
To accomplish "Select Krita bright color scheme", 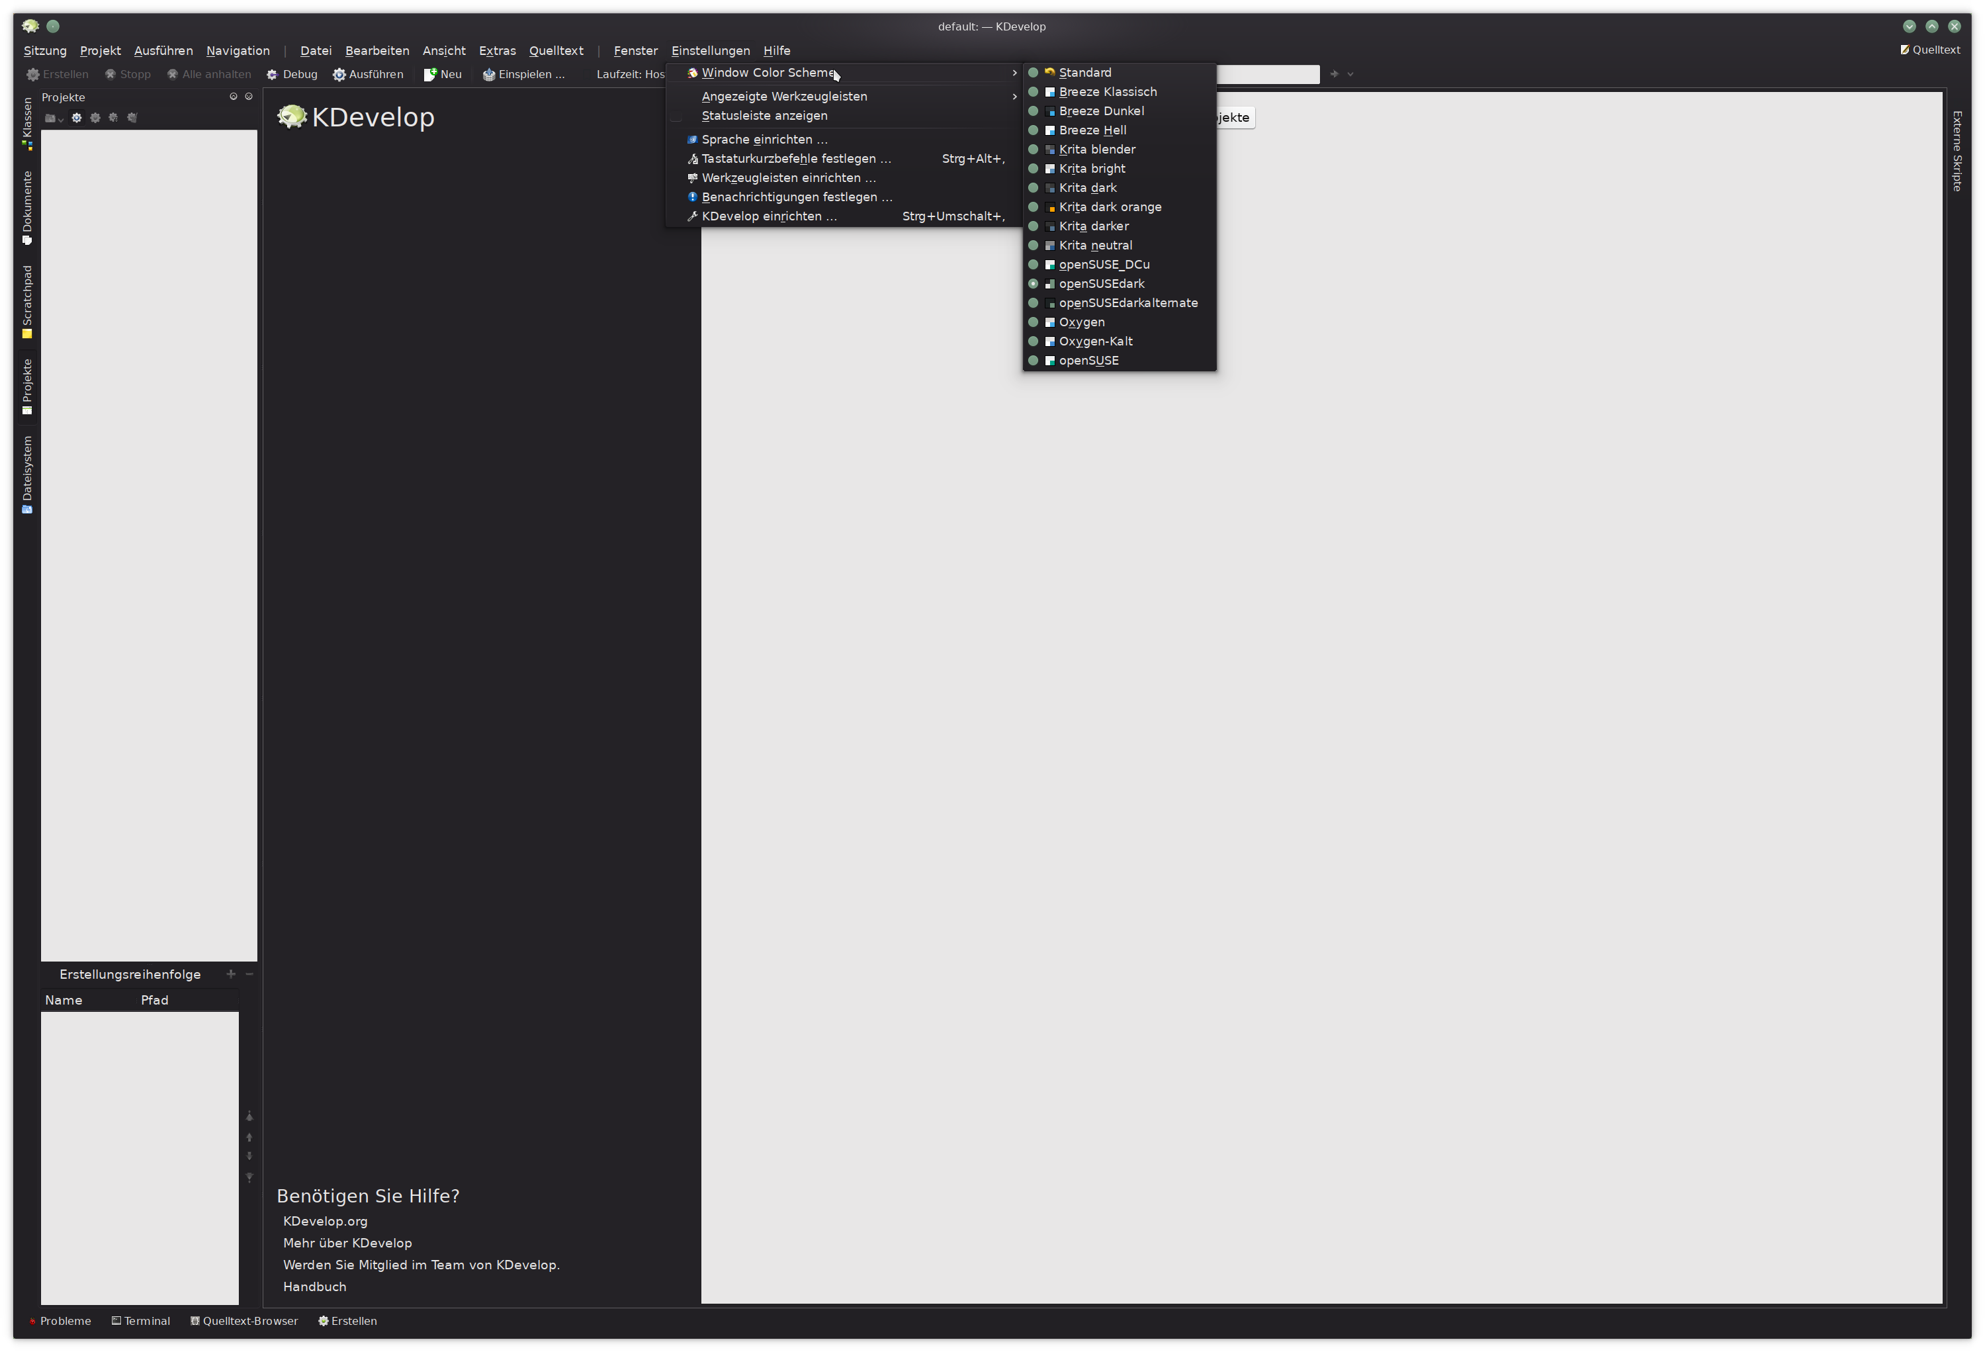I will [x=1119, y=168].
